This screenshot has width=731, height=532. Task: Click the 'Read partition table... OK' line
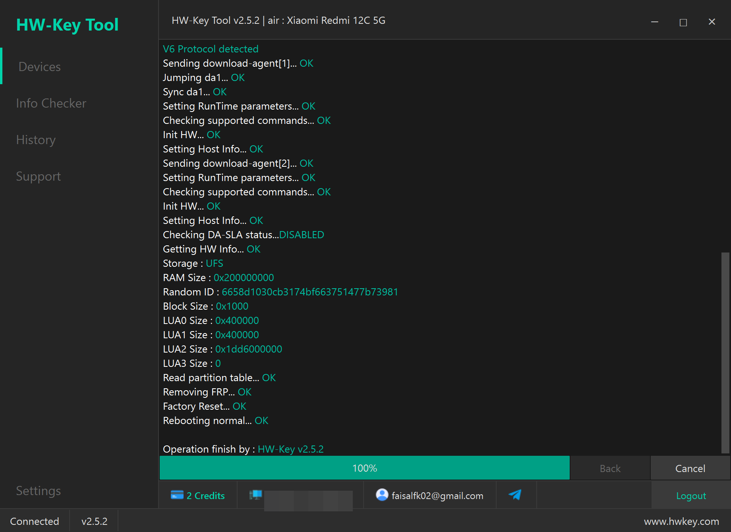pyautogui.click(x=219, y=378)
